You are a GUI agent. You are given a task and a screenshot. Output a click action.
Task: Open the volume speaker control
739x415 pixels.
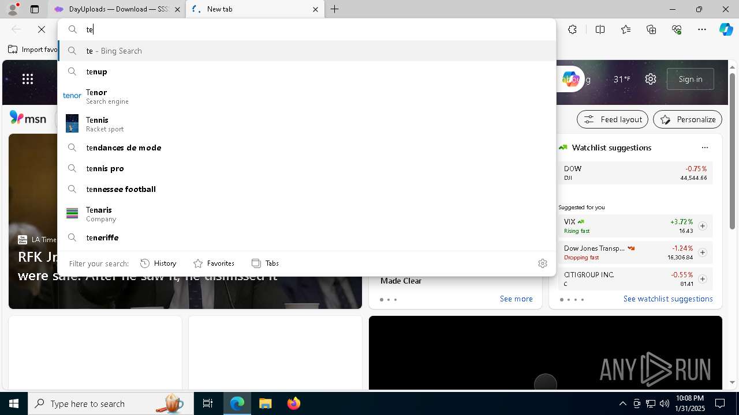pos(664,403)
